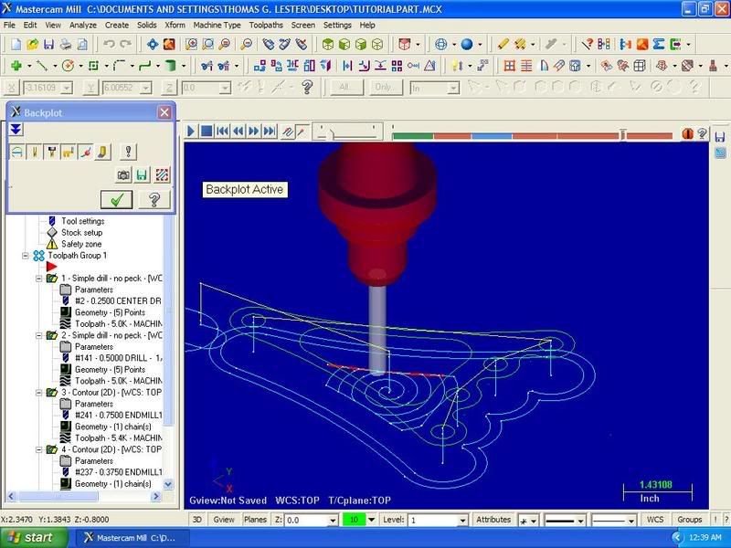The image size is (731, 548).
Task: Collapse Toolpath Group 1 tree node
Action: pyautogui.click(x=26, y=256)
